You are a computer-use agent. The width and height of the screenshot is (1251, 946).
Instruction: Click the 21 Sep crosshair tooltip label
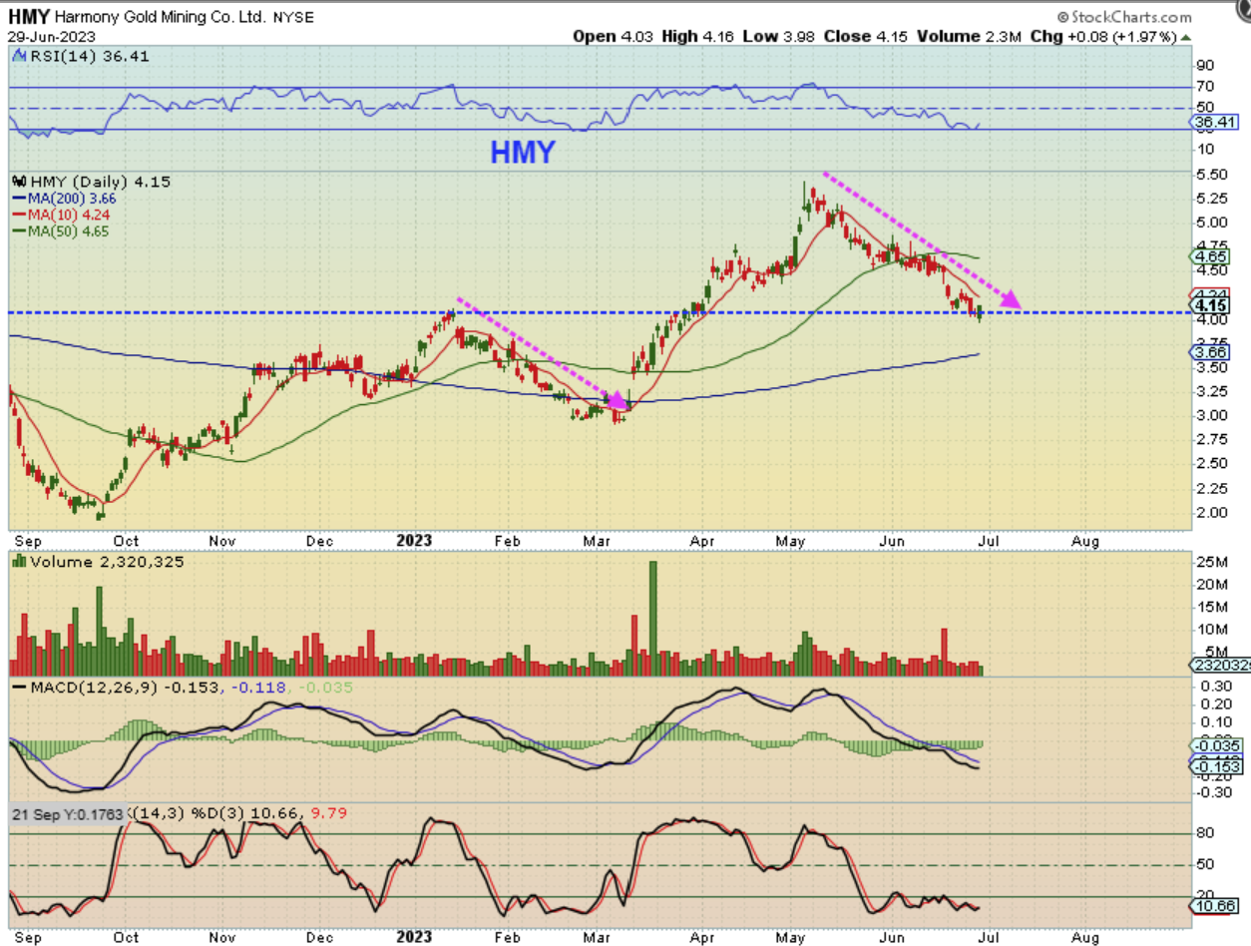pyautogui.click(x=68, y=814)
